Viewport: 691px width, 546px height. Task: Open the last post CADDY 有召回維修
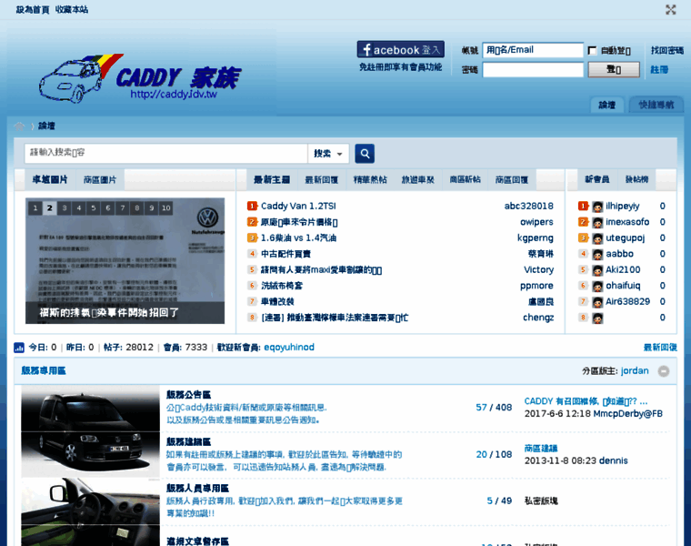pyautogui.click(x=586, y=401)
